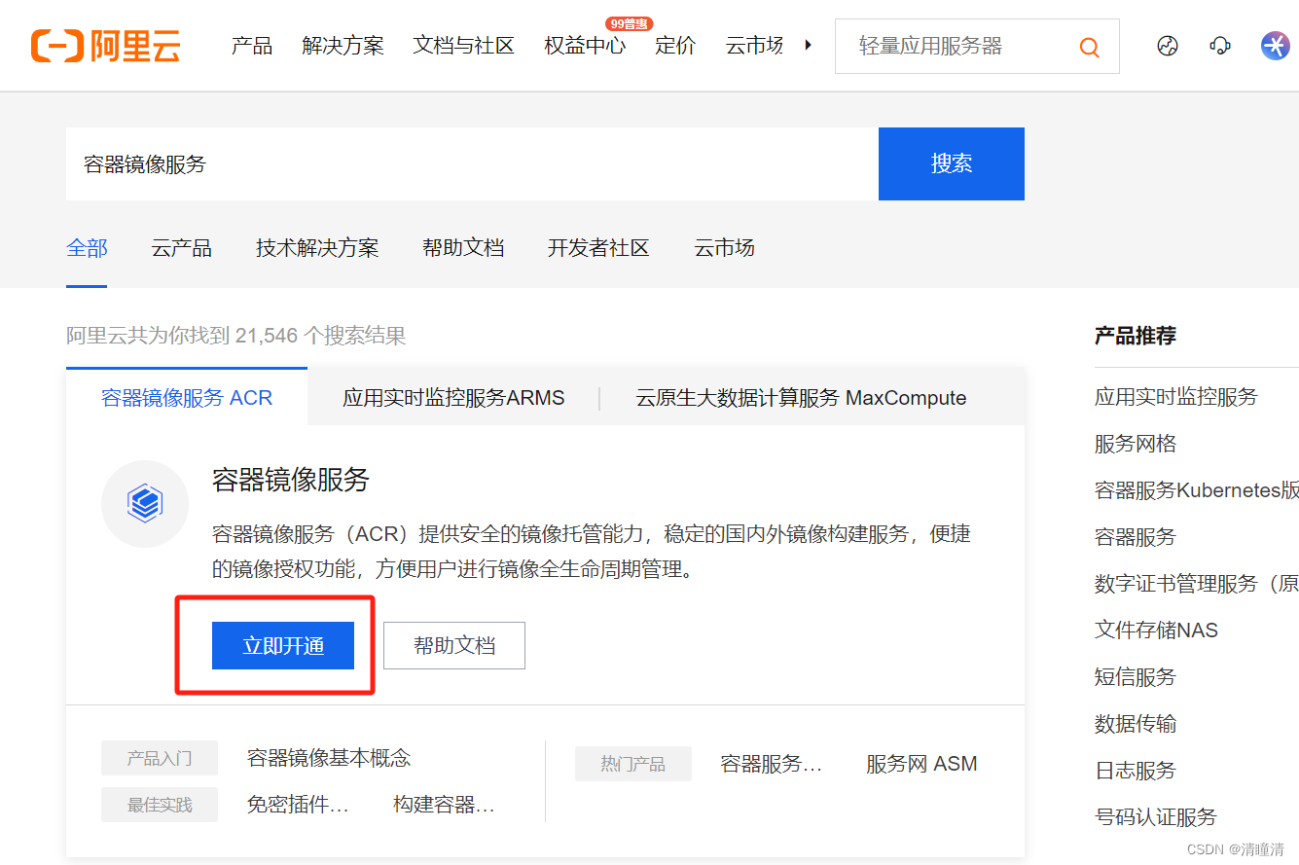Switch to the 云产品 tab
Viewport: 1299px width, 865px height.
click(182, 248)
